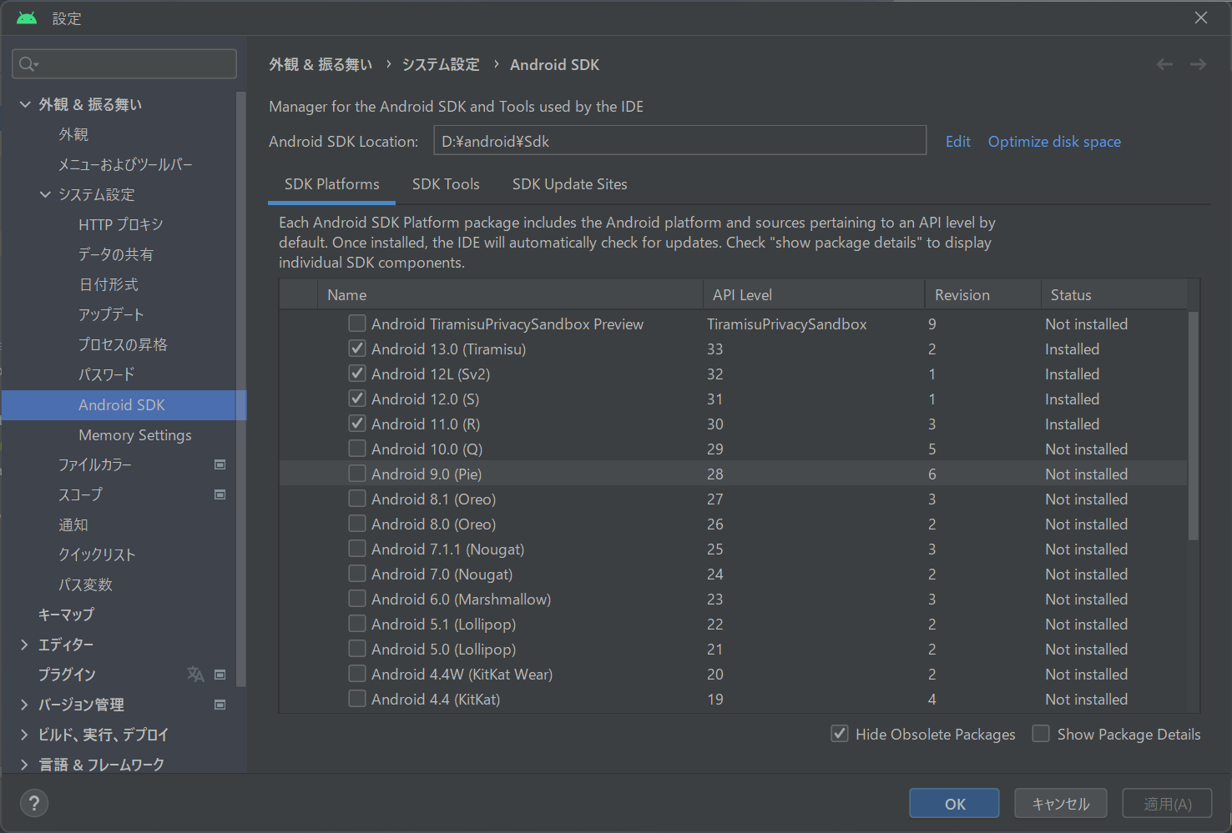The height and width of the screenshot is (833, 1232).
Task: Focus the settings search field
Action: click(x=124, y=64)
